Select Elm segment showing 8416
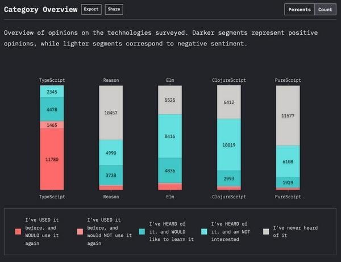 170,136
